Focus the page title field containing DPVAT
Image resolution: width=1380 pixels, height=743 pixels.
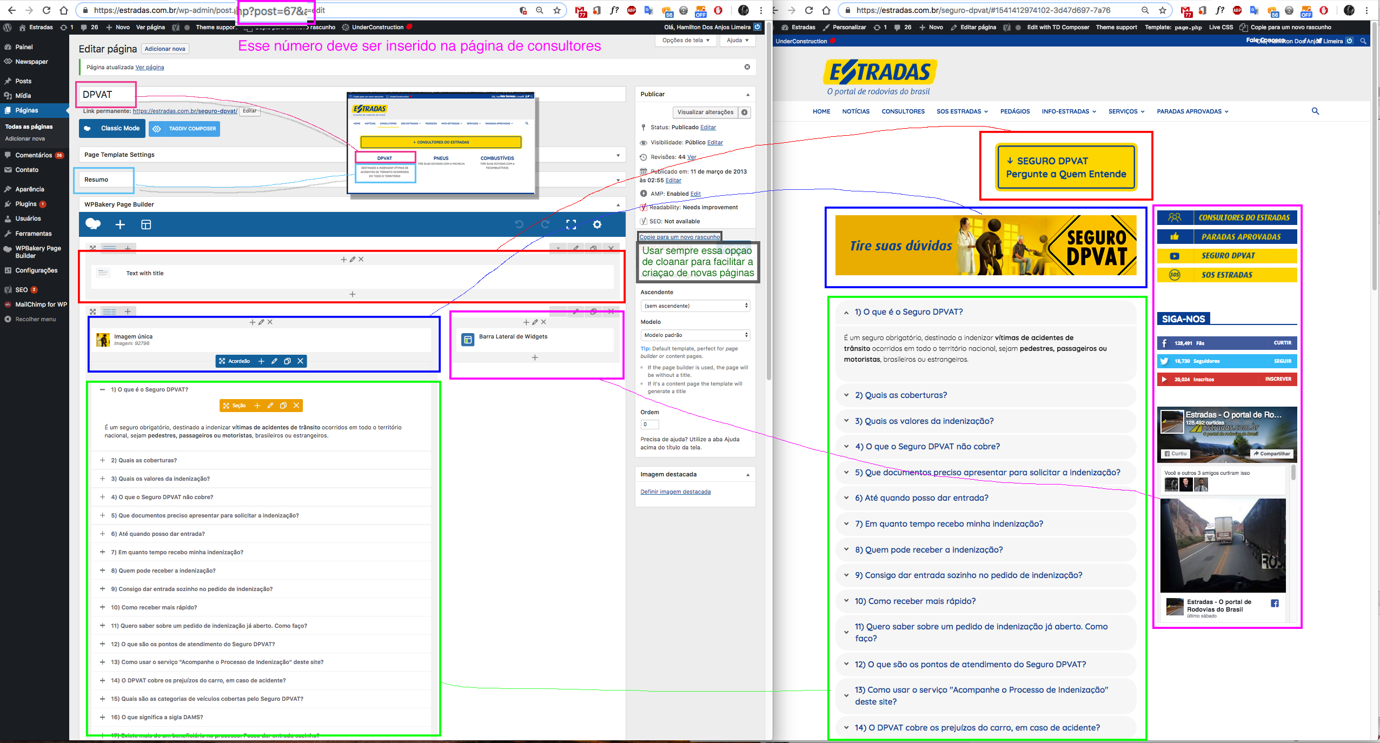click(x=352, y=95)
